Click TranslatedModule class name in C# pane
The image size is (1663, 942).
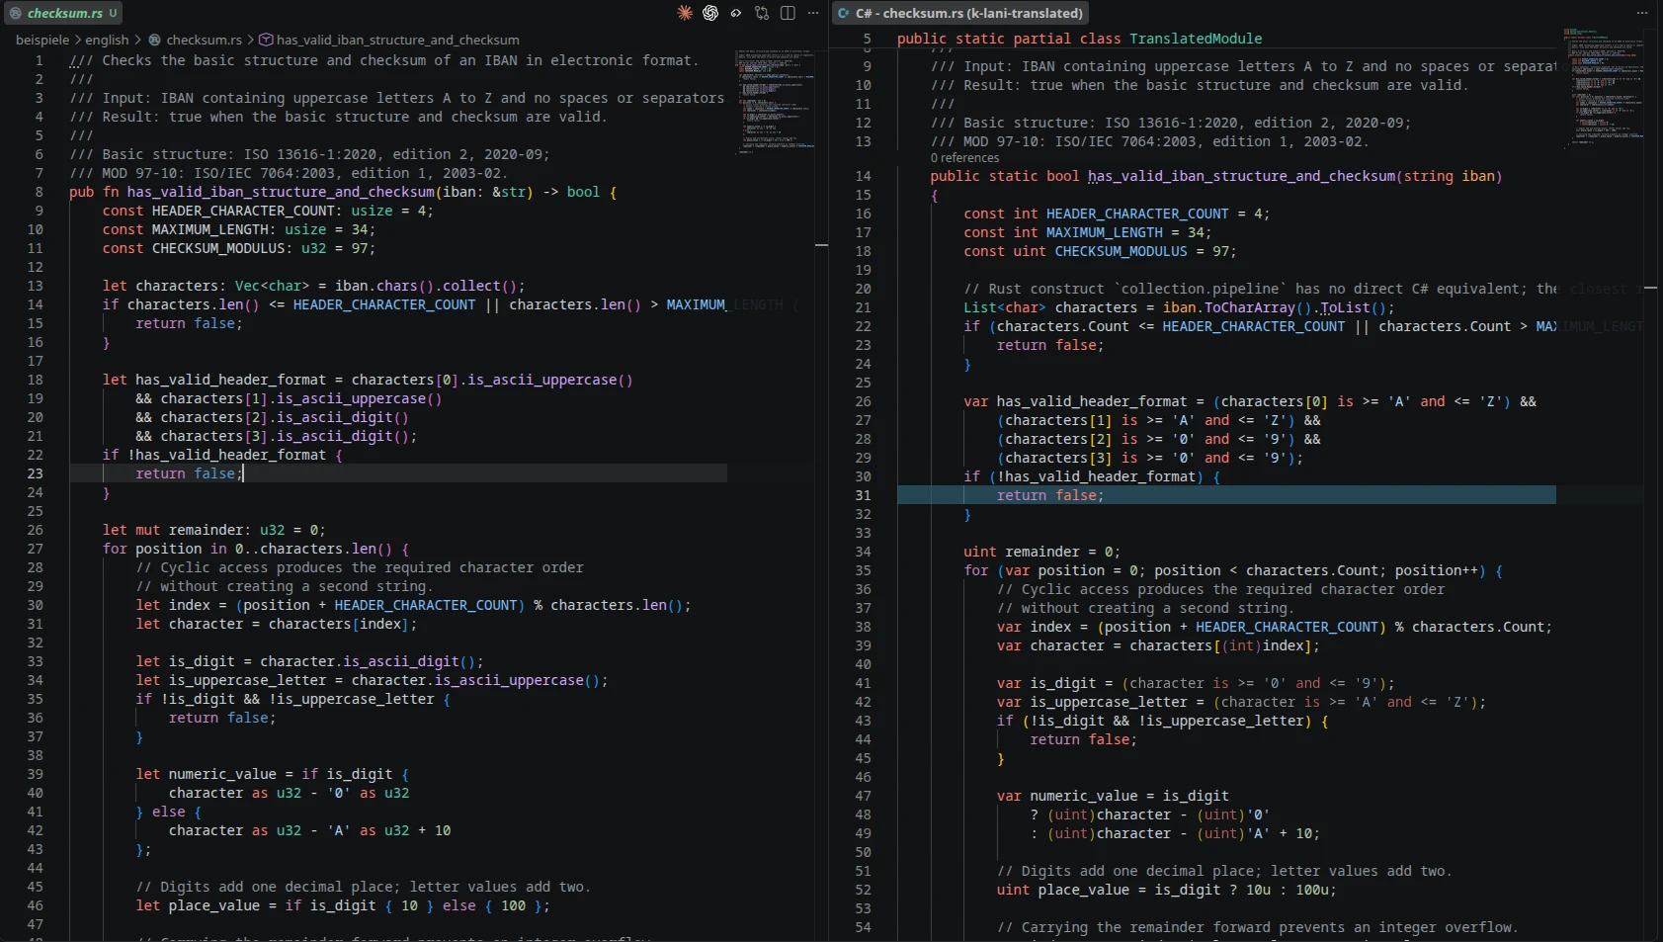click(x=1196, y=39)
